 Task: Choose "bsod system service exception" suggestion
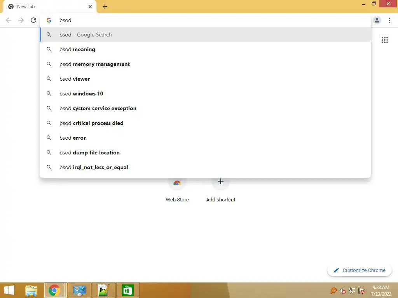tap(205, 108)
